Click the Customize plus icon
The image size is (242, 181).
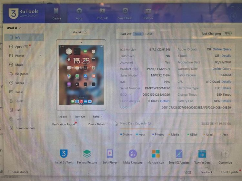click(x=225, y=154)
